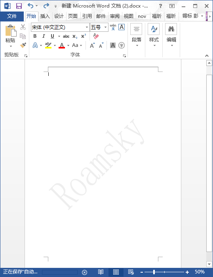Apply text effects outlined A
This screenshot has width=213, height=277.
point(35,45)
